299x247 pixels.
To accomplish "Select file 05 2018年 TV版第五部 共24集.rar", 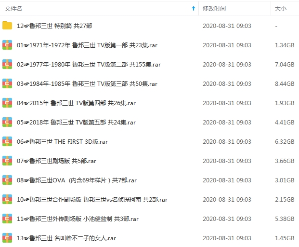I will point(76,122).
